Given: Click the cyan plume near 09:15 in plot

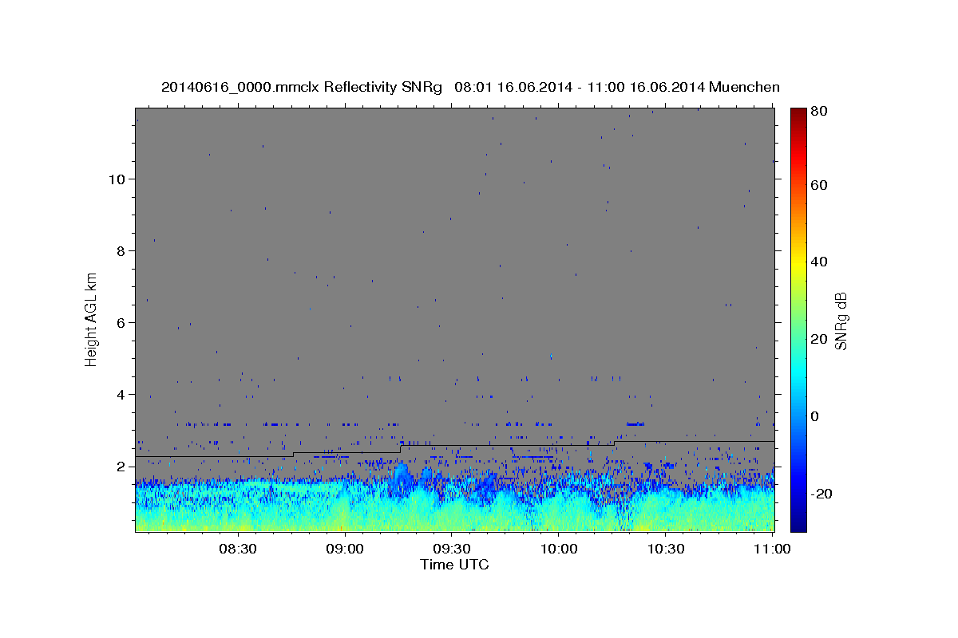Looking at the screenshot, I should [x=400, y=478].
